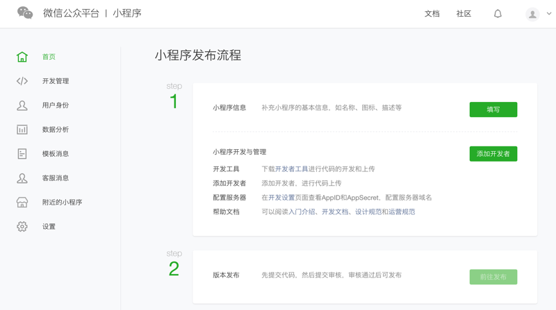The width and height of the screenshot is (556, 310).
Task: Click the data analysis chart icon
Action: 22,130
